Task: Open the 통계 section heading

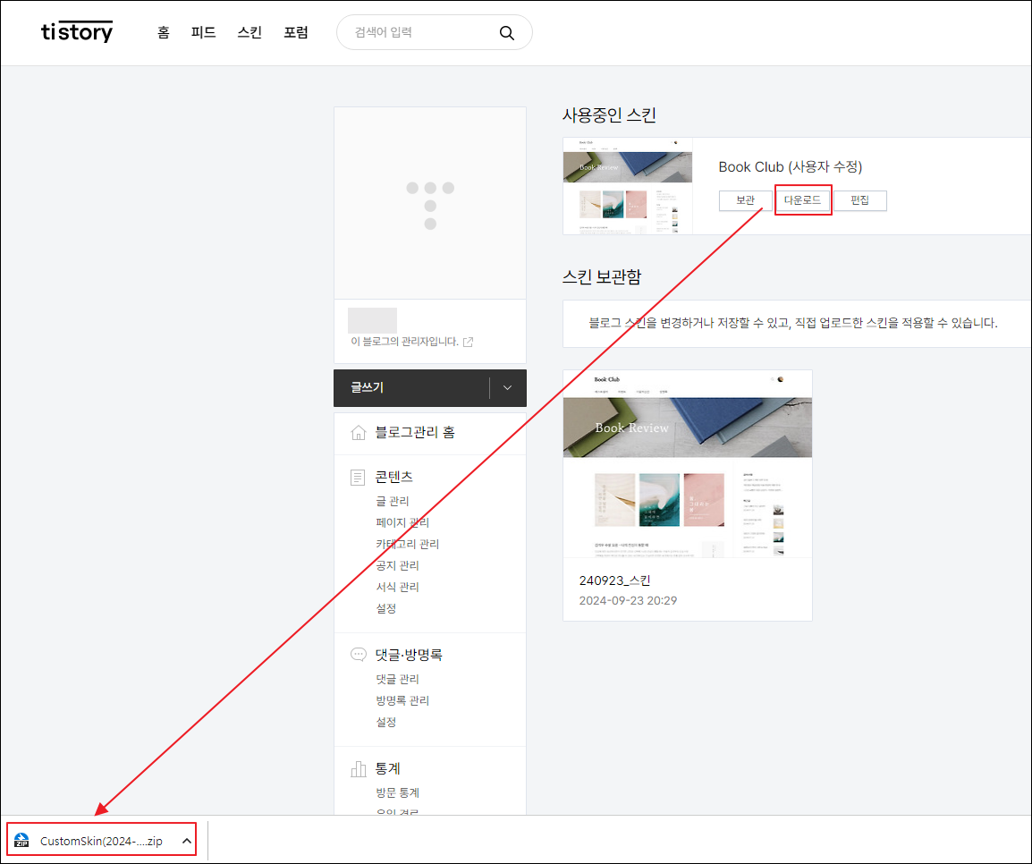Action: tap(387, 768)
